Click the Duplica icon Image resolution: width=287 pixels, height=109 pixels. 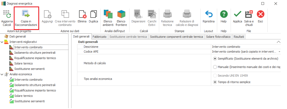tap(93, 14)
